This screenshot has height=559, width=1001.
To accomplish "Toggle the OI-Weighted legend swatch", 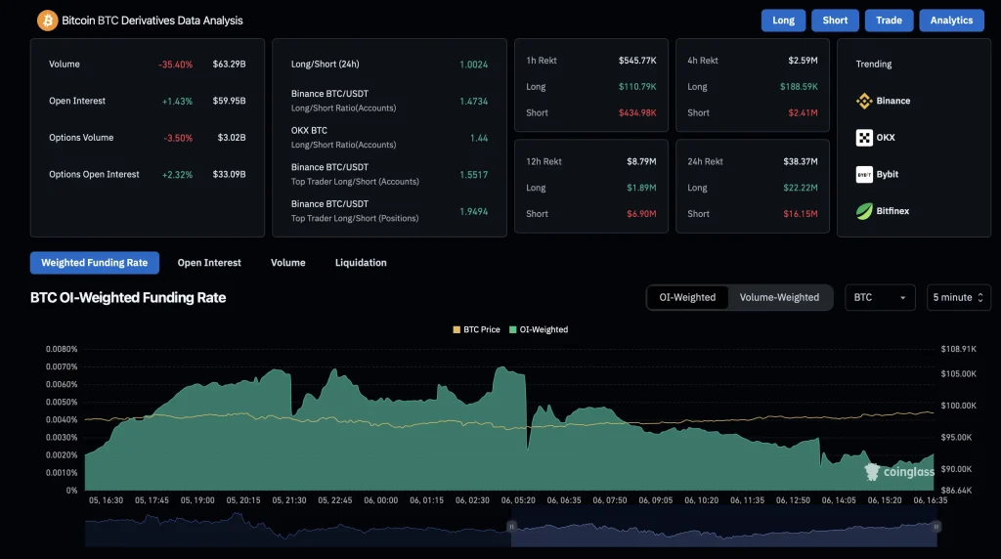I will click(512, 330).
